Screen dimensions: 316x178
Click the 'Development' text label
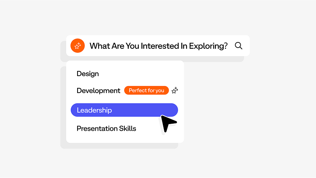(x=98, y=91)
